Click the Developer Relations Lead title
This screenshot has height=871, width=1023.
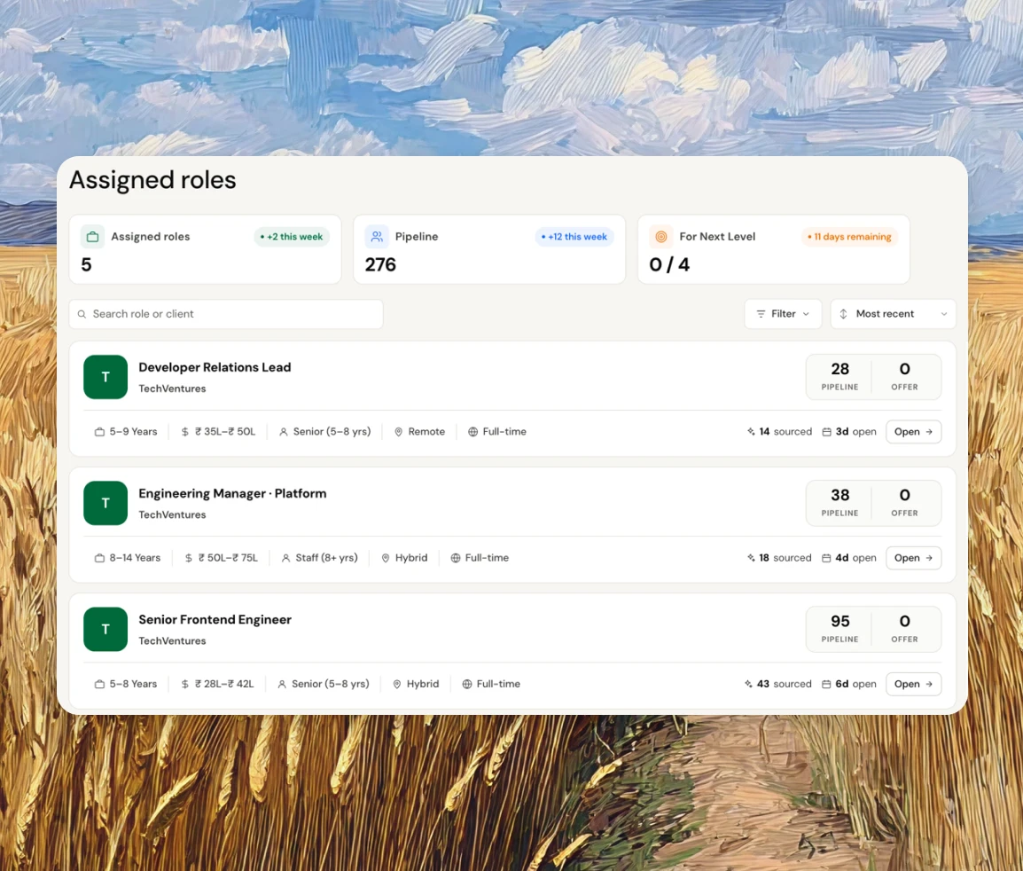click(x=215, y=367)
